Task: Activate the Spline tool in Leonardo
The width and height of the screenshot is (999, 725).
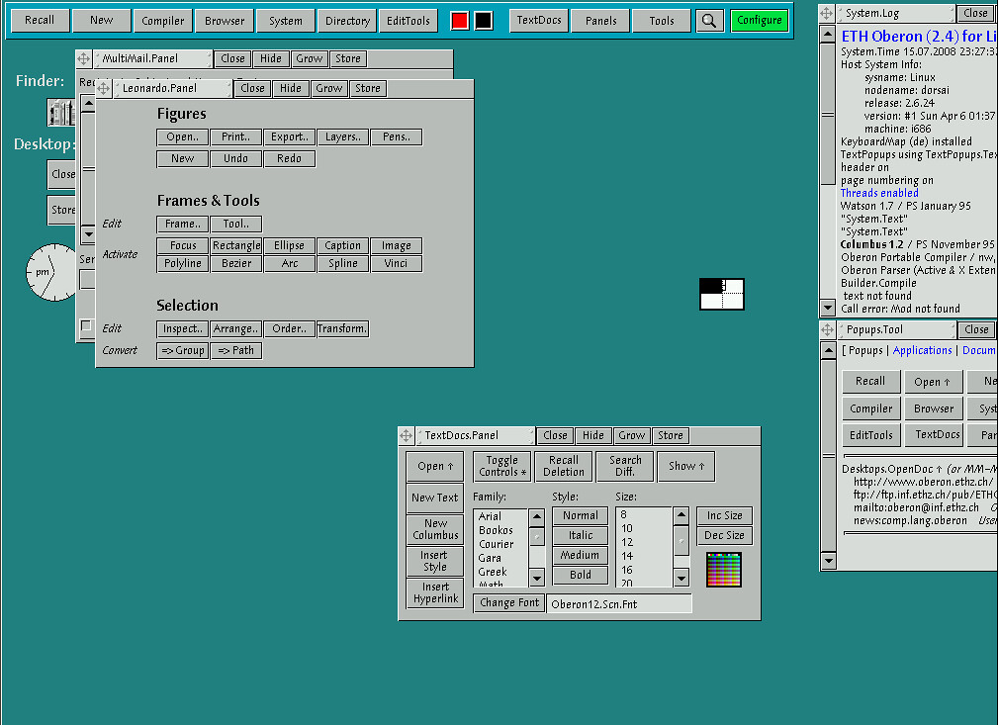Action: click(343, 264)
